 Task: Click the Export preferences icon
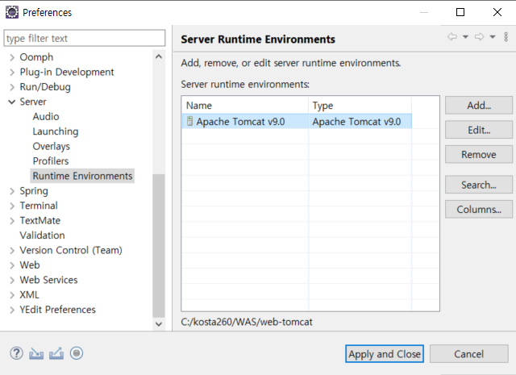56,353
